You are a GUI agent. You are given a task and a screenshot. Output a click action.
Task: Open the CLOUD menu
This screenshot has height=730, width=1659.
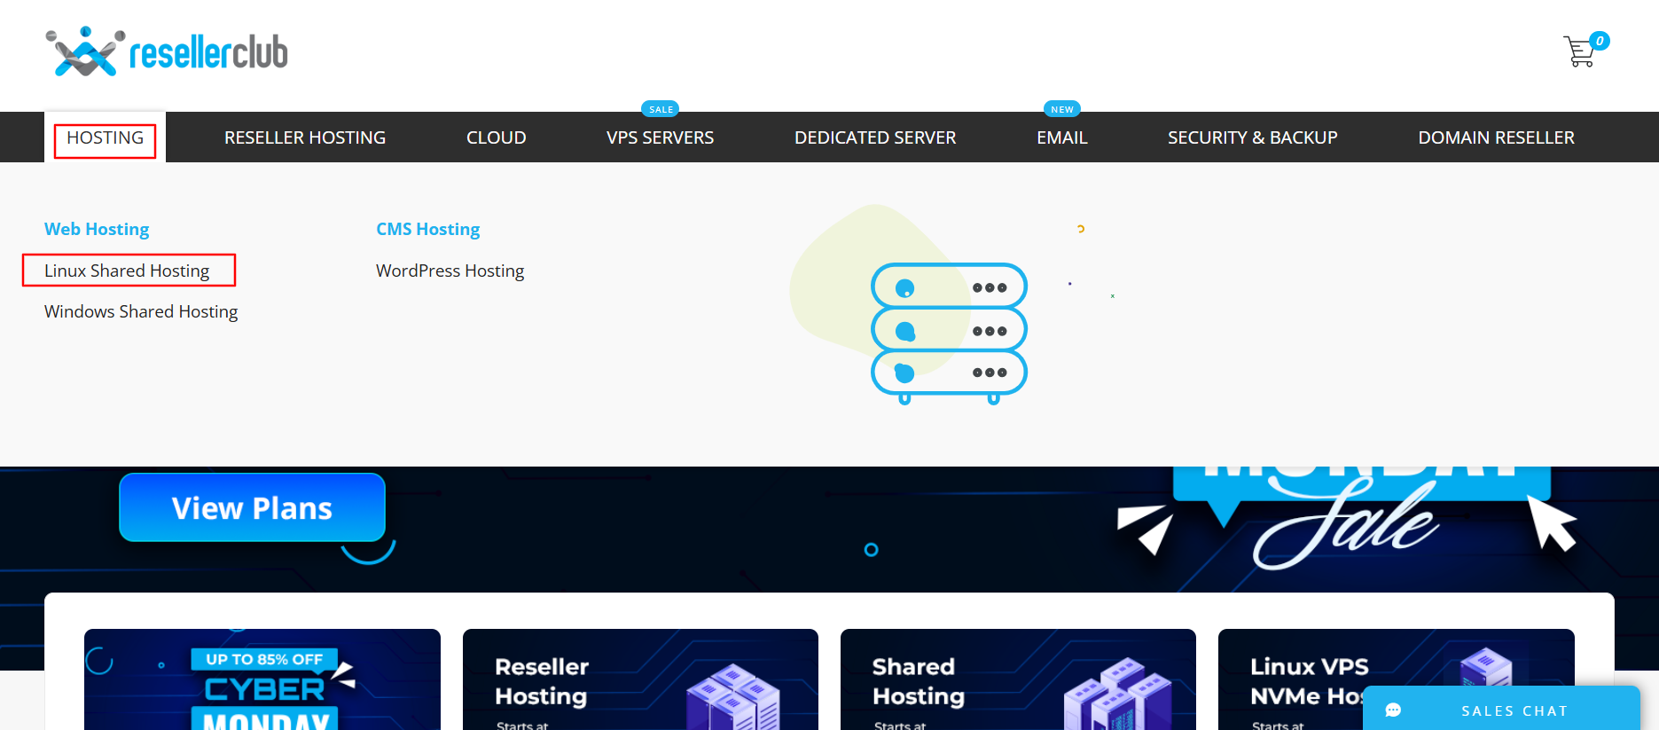point(497,137)
